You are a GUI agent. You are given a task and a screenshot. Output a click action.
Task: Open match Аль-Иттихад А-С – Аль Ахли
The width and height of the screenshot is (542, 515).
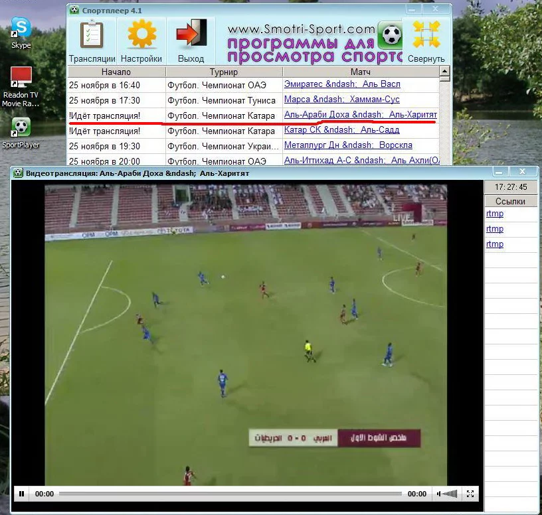(361, 160)
